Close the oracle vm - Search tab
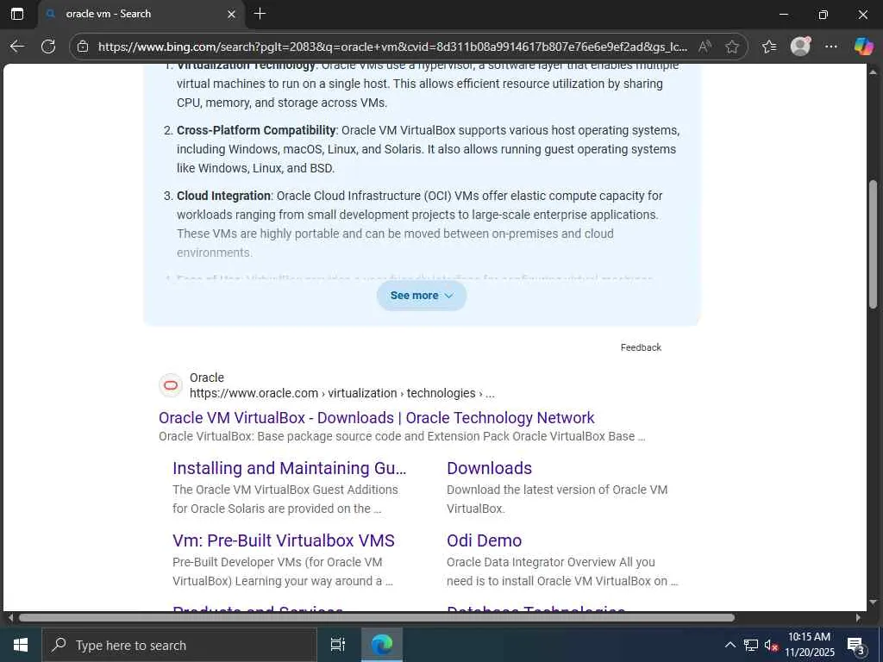The image size is (883, 662). point(231,14)
